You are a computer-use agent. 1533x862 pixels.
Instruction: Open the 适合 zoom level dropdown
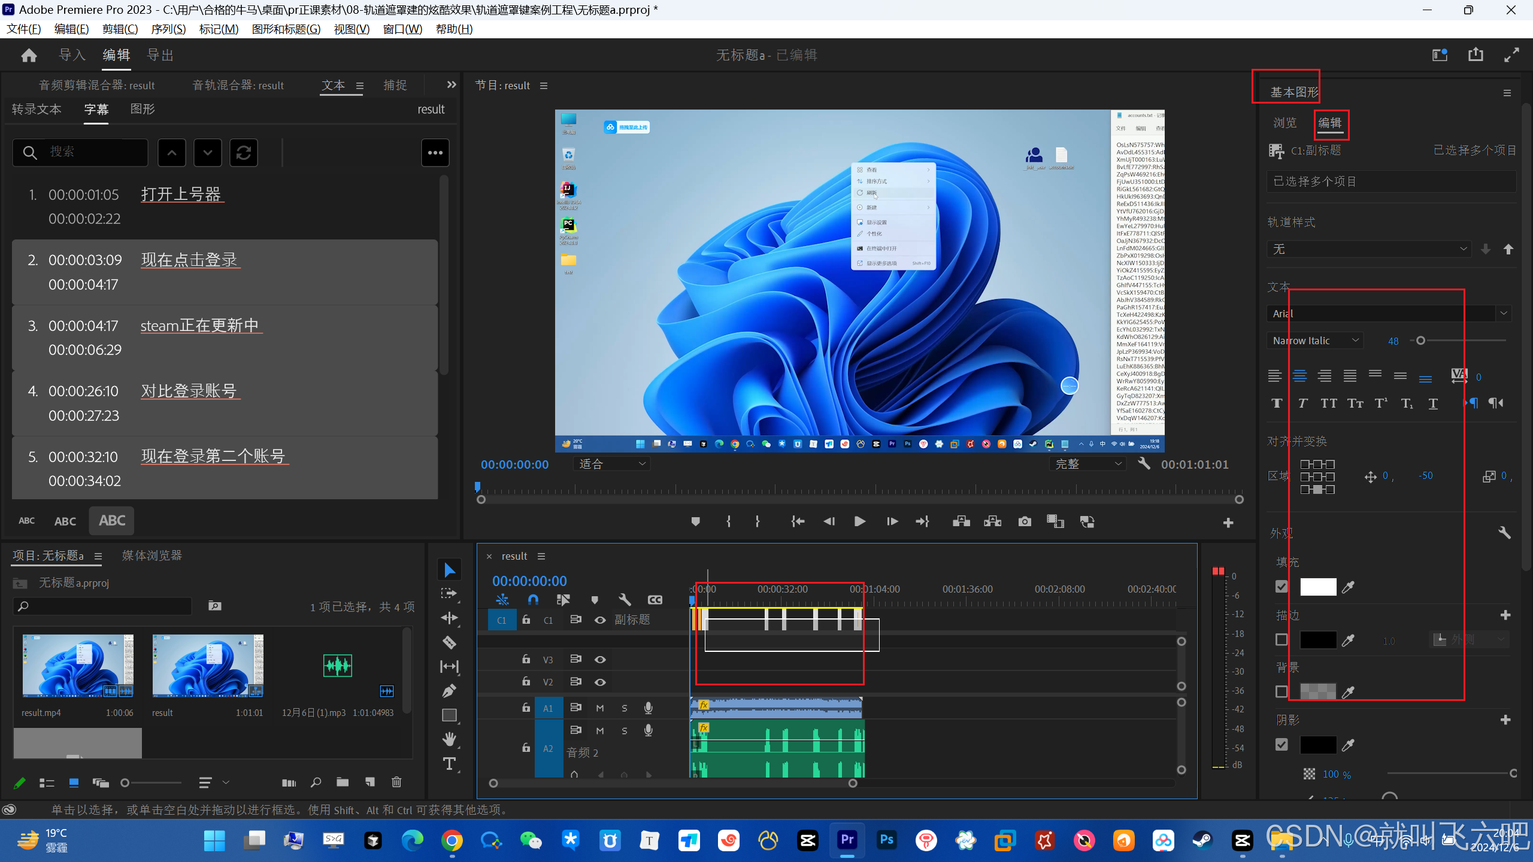click(612, 464)
